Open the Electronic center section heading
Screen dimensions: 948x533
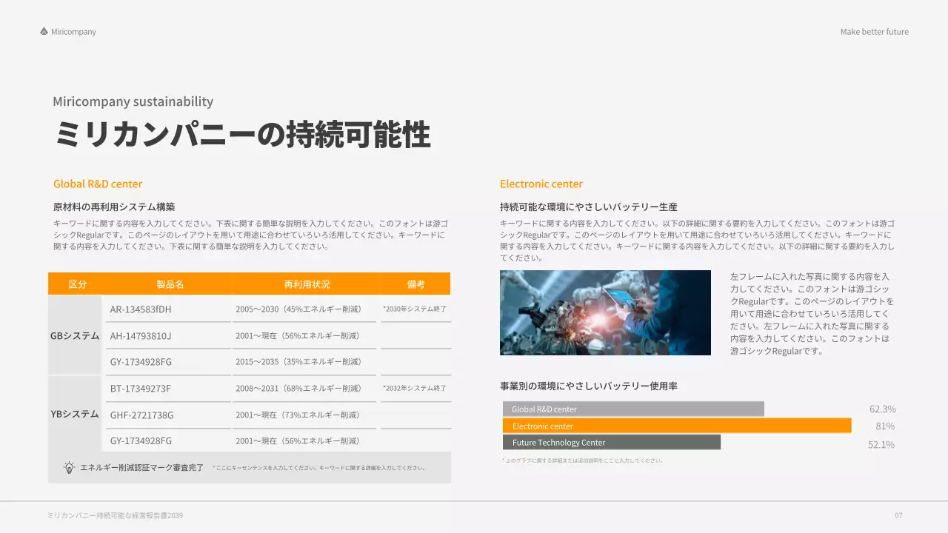pos(541,183)
